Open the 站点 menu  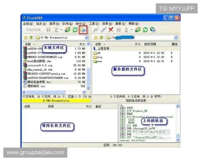(41, 23)
